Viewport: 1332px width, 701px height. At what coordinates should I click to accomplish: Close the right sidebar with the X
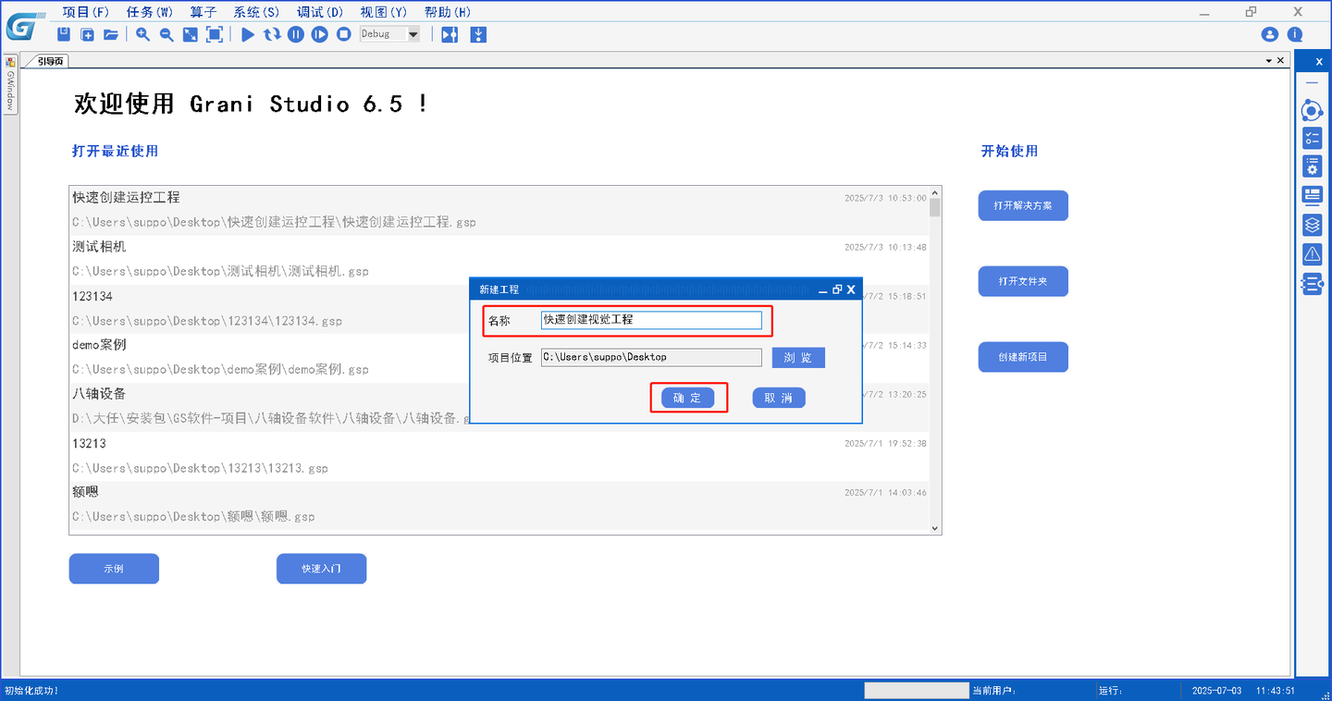point(1319,62)
